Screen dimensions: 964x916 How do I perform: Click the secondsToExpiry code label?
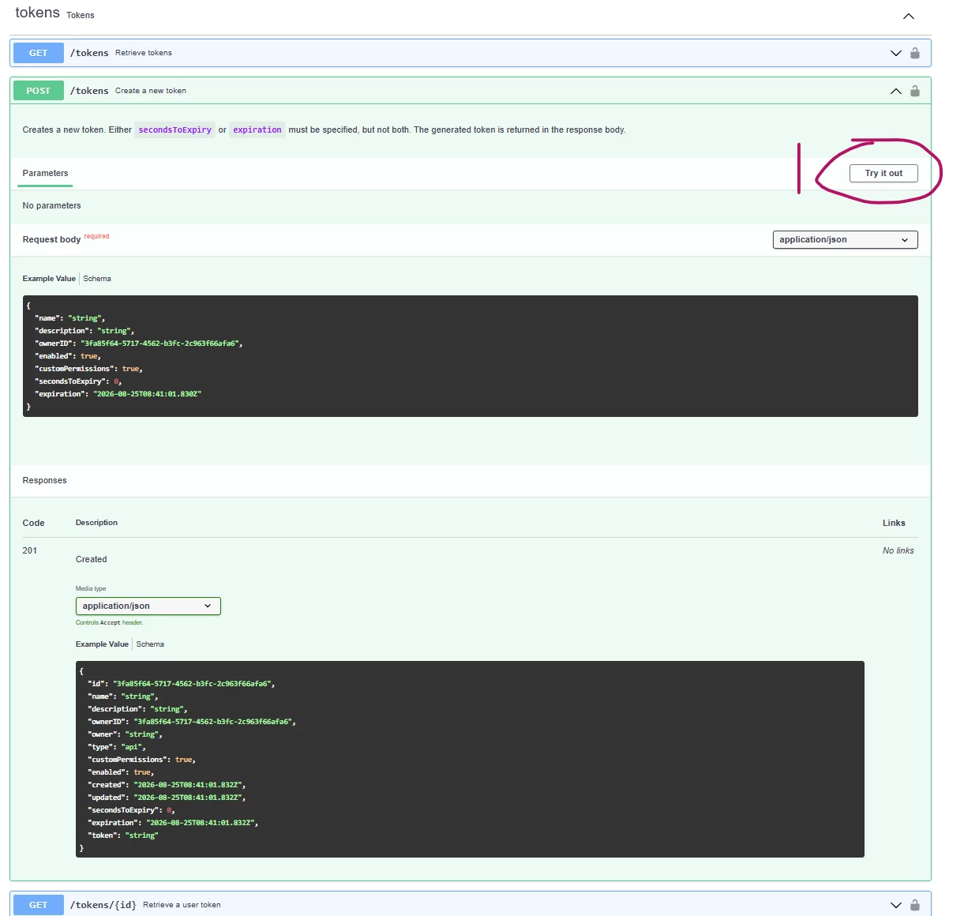coord(175,130)
